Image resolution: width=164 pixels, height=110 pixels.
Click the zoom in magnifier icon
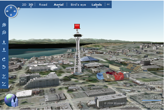pos(4,25)
